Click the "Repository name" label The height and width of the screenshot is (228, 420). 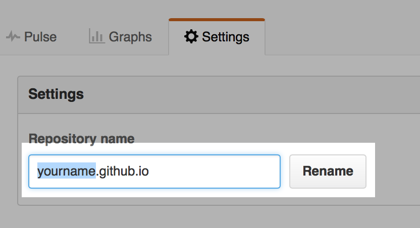click(x=81, y=138)
